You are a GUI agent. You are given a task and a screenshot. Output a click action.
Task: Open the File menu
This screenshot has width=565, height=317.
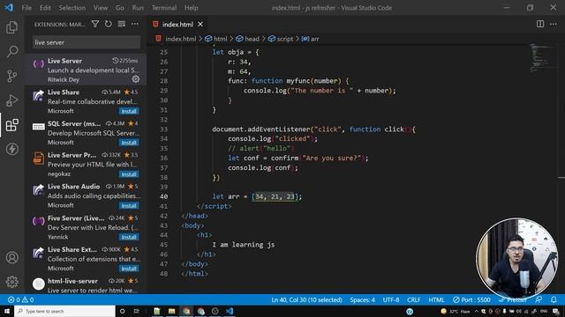pyautogui.click(x=26, y=8)
